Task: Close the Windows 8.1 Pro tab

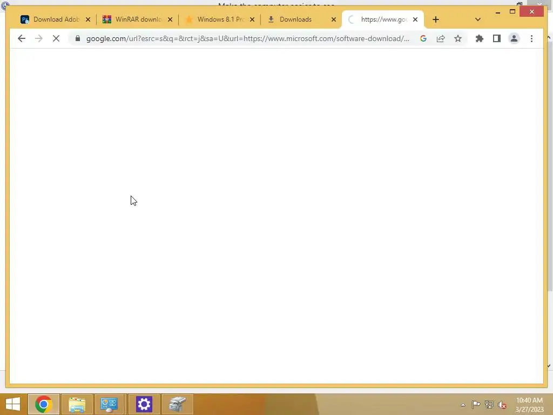Action: tap(252, 19)
